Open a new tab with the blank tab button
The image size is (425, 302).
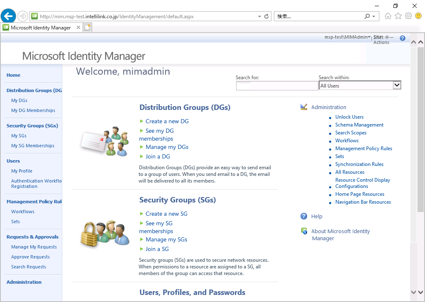pyautogui.click(x=88, y=27)
